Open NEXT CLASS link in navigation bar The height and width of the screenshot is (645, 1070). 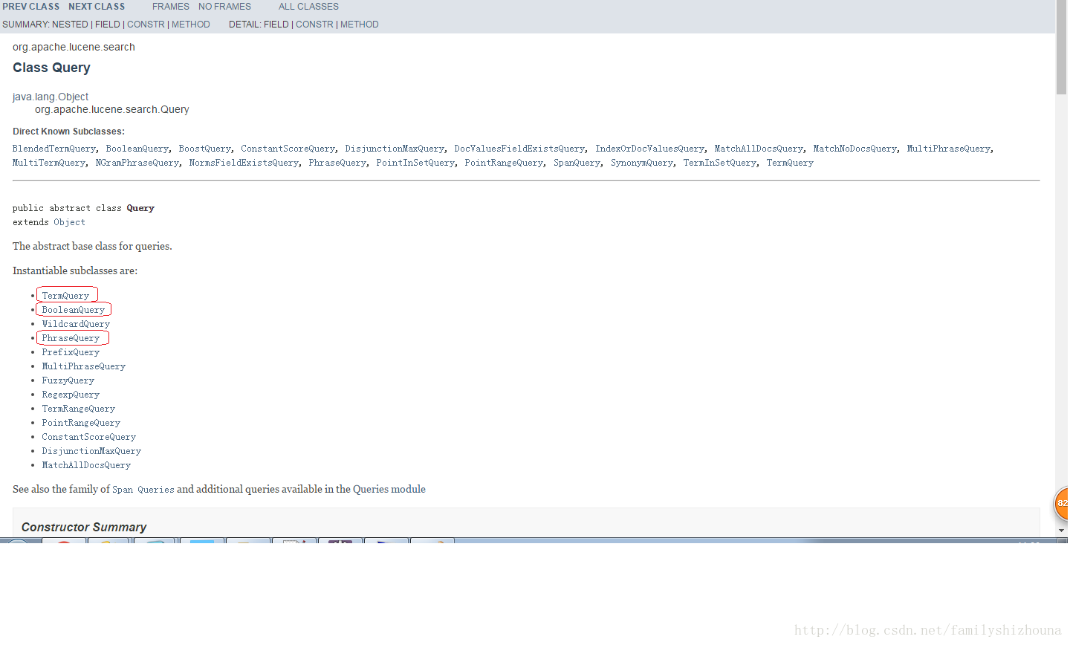click(x=97, y=7)
